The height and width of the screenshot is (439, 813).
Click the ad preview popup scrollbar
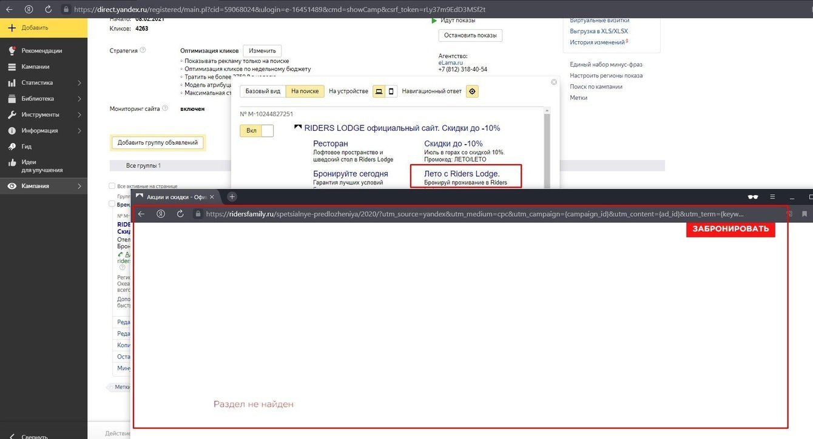coord(547,148)
